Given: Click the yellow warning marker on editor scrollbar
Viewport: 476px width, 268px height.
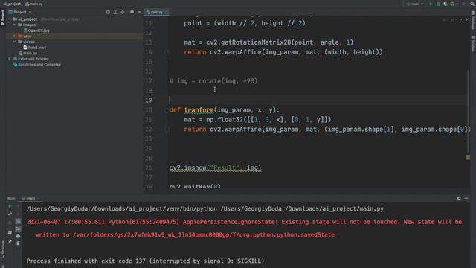Looking at the screenshot, I should click(468, 157).
